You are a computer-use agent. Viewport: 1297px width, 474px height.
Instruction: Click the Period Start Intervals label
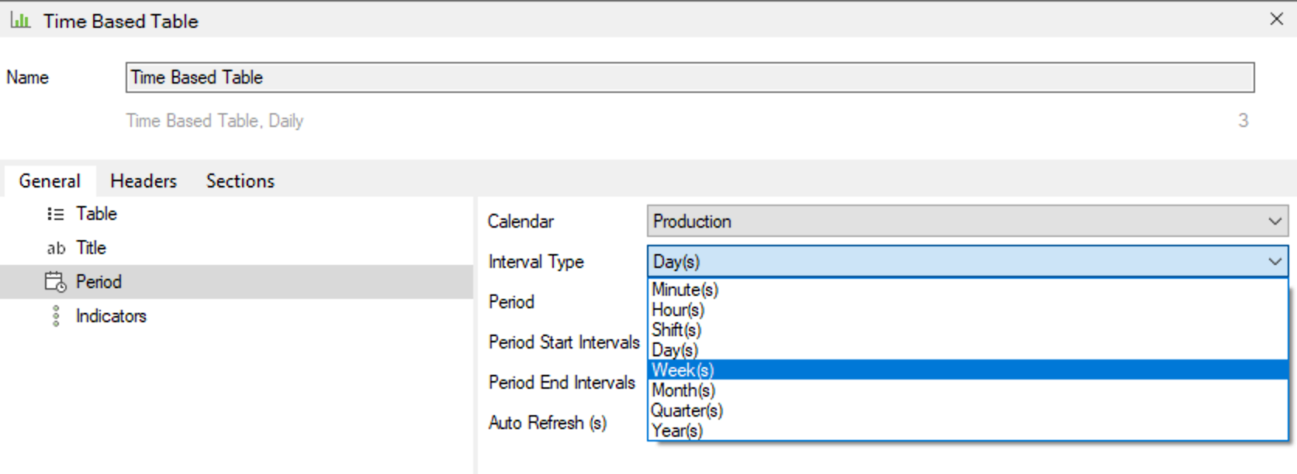click(564, 342)
